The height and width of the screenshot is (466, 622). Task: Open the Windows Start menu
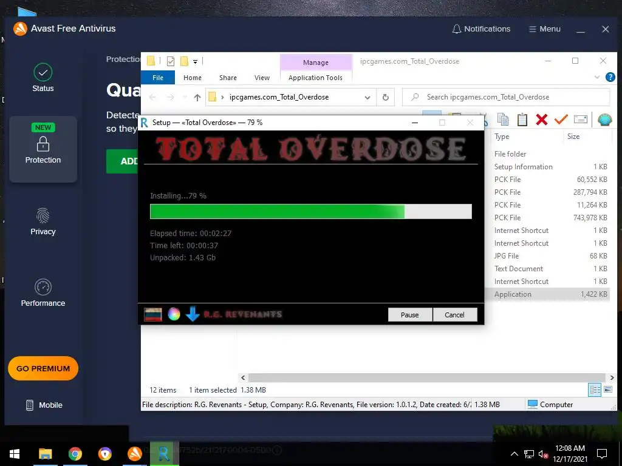[x=15, y=454]
